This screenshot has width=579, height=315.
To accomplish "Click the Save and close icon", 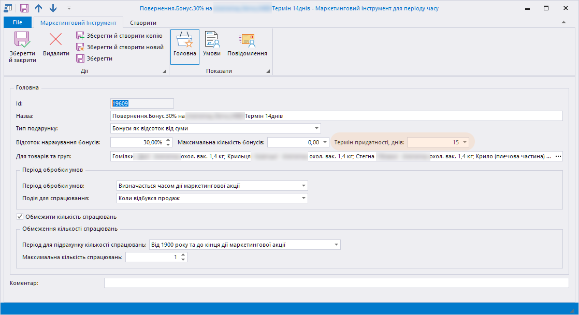I will [22, 40].
